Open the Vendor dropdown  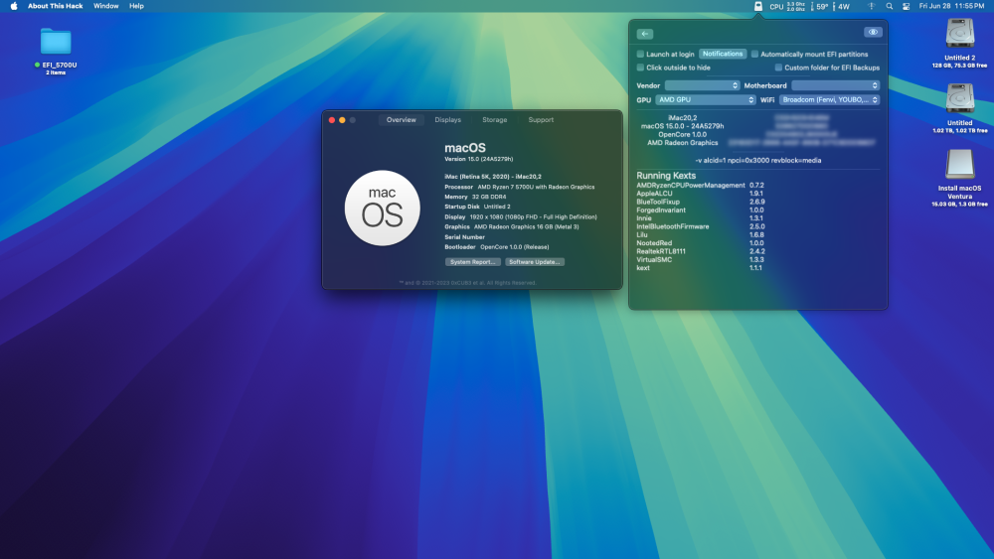(702, 85)
